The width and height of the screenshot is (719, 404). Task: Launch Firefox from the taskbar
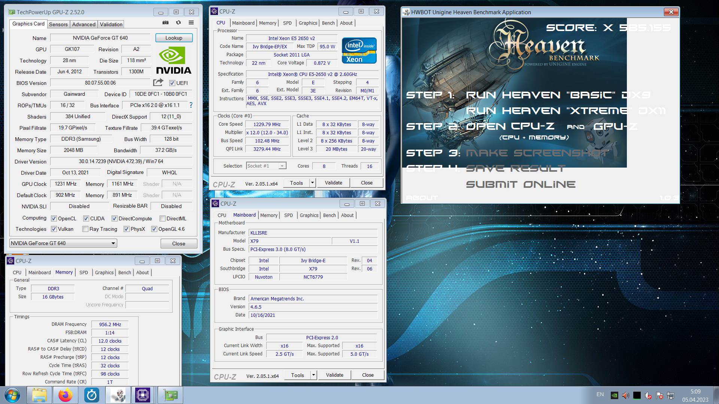(x=66, y=395)
